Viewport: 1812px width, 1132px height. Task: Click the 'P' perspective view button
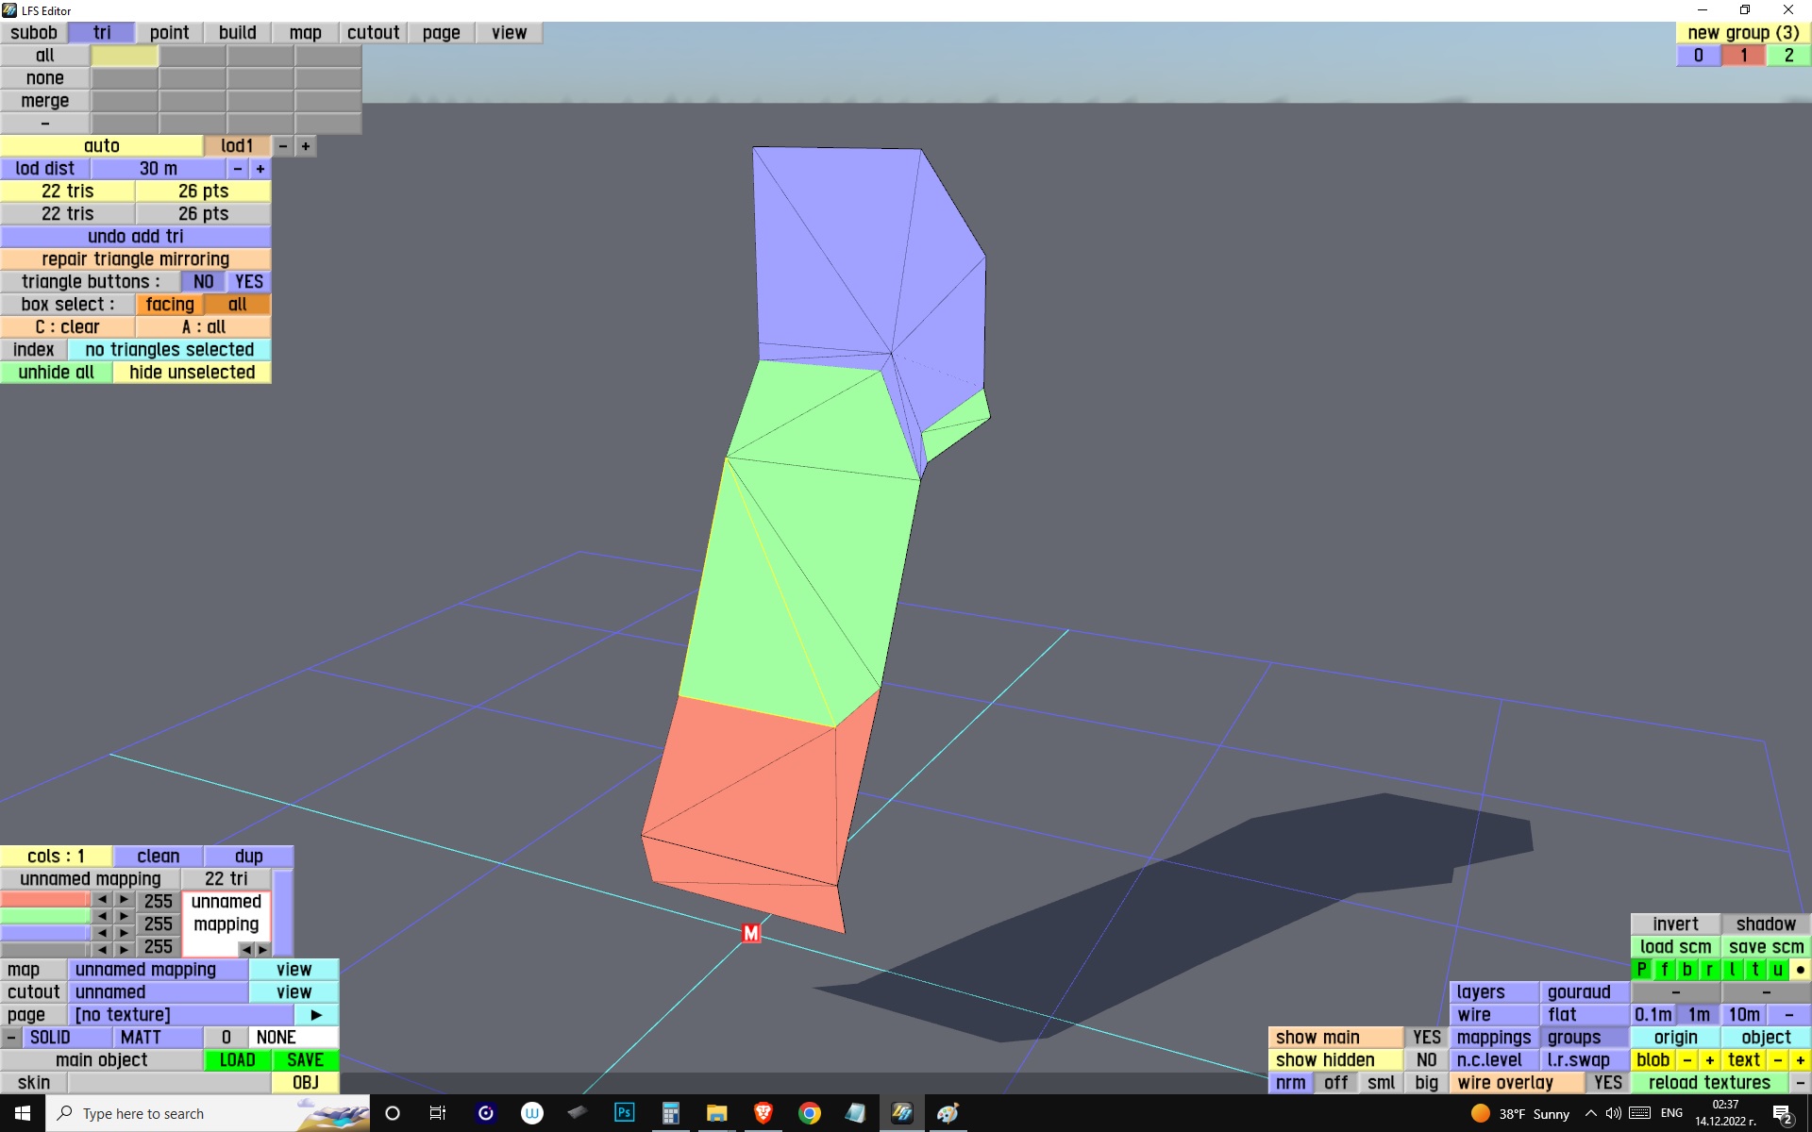(x=1641, y=970)
